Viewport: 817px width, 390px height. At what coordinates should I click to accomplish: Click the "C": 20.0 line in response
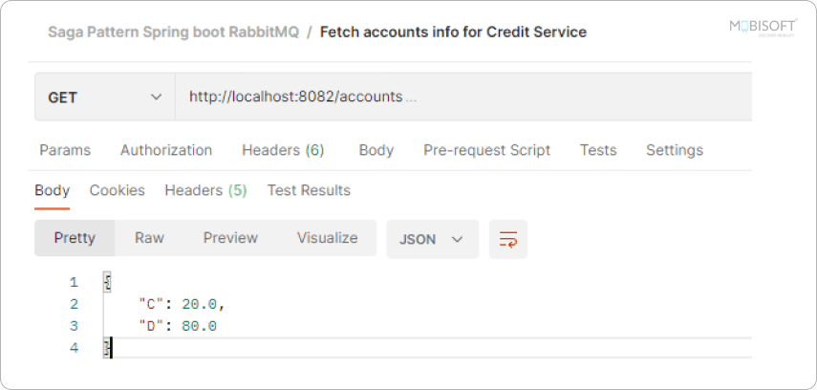(182, 304)
